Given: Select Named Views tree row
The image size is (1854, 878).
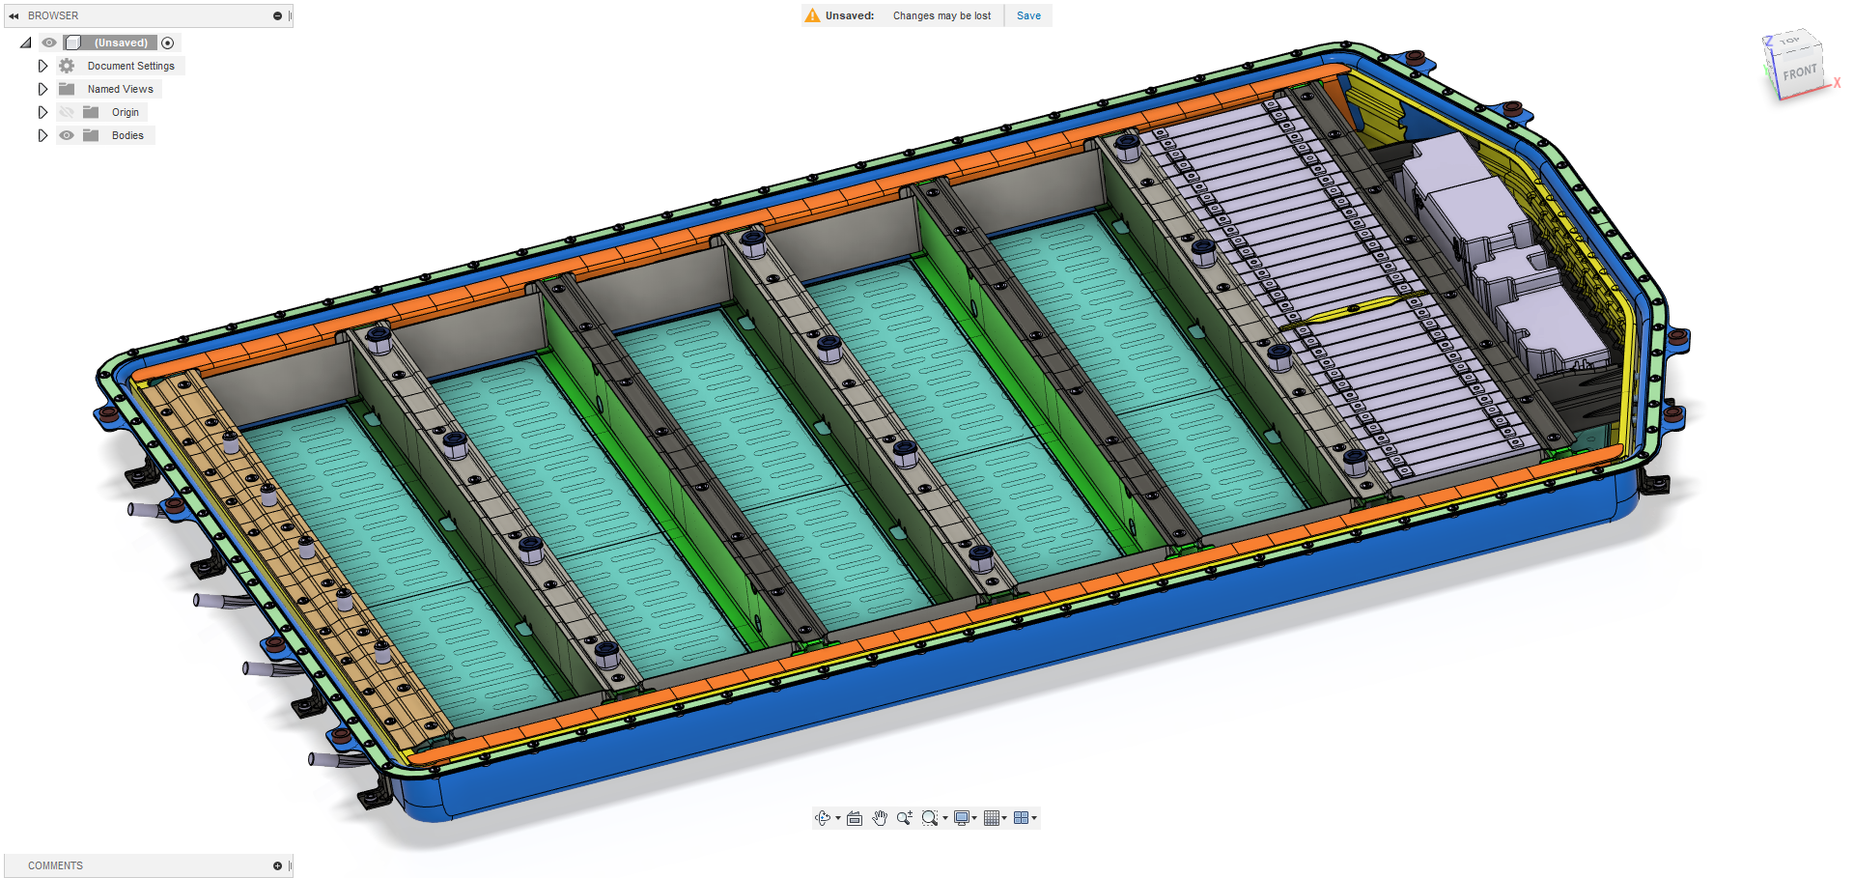Looking at the screenshot, I should [x=121, y=89].
